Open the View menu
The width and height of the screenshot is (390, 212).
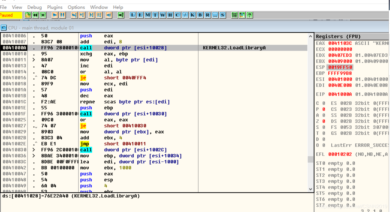click(17, 7)
